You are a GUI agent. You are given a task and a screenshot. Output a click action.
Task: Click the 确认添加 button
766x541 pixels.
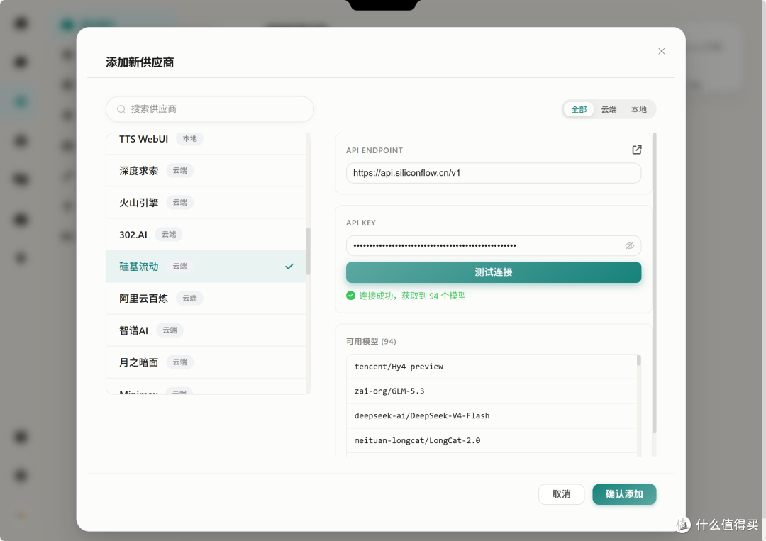pos(624,494)
